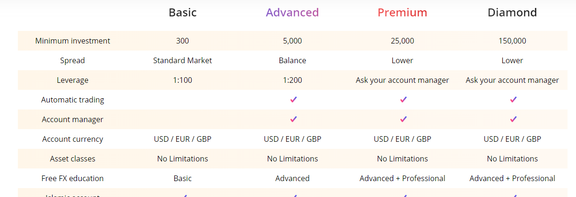
Task: Click the 150,000 Diamond minimum investment value
Action: point(513,41)
